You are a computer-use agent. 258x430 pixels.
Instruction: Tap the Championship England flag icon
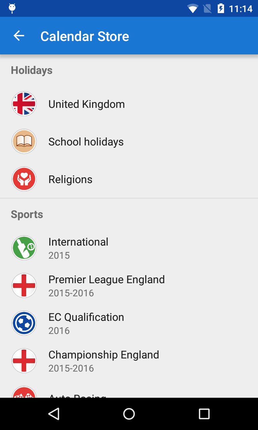(x=24, y=361)
